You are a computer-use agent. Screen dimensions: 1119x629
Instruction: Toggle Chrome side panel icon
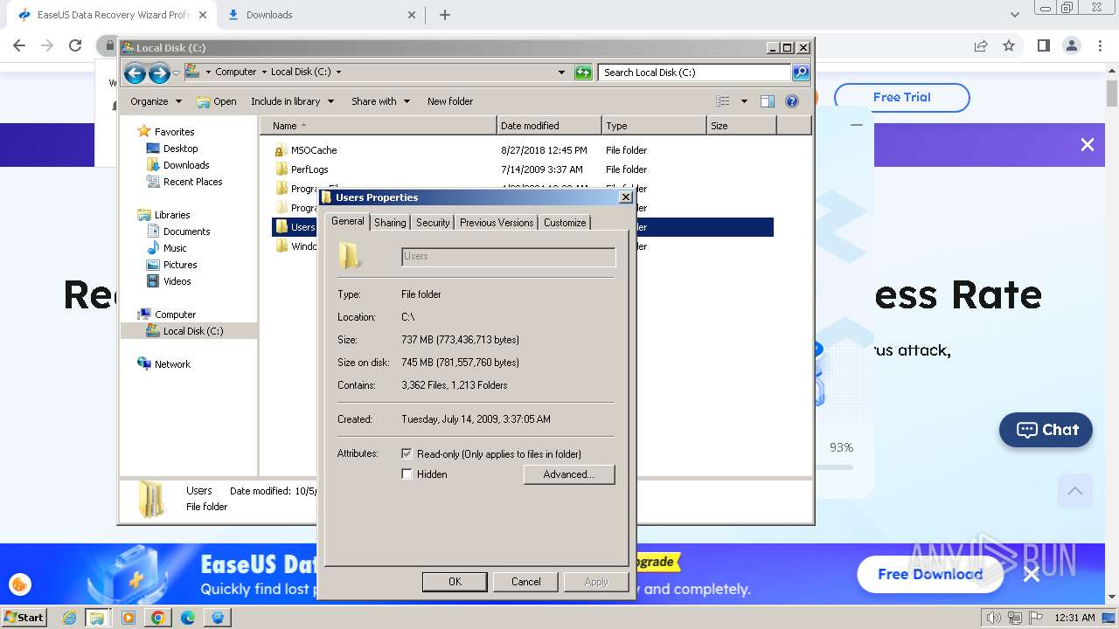tap(1043, 45)
